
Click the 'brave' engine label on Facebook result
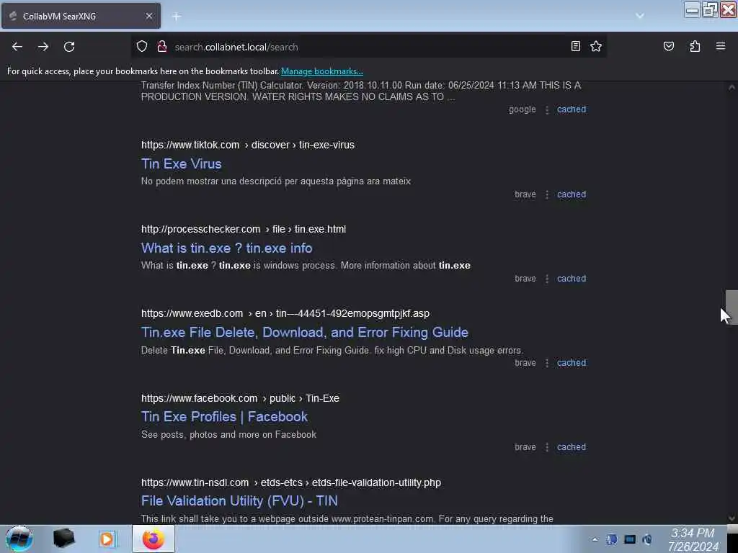[525, 446]
